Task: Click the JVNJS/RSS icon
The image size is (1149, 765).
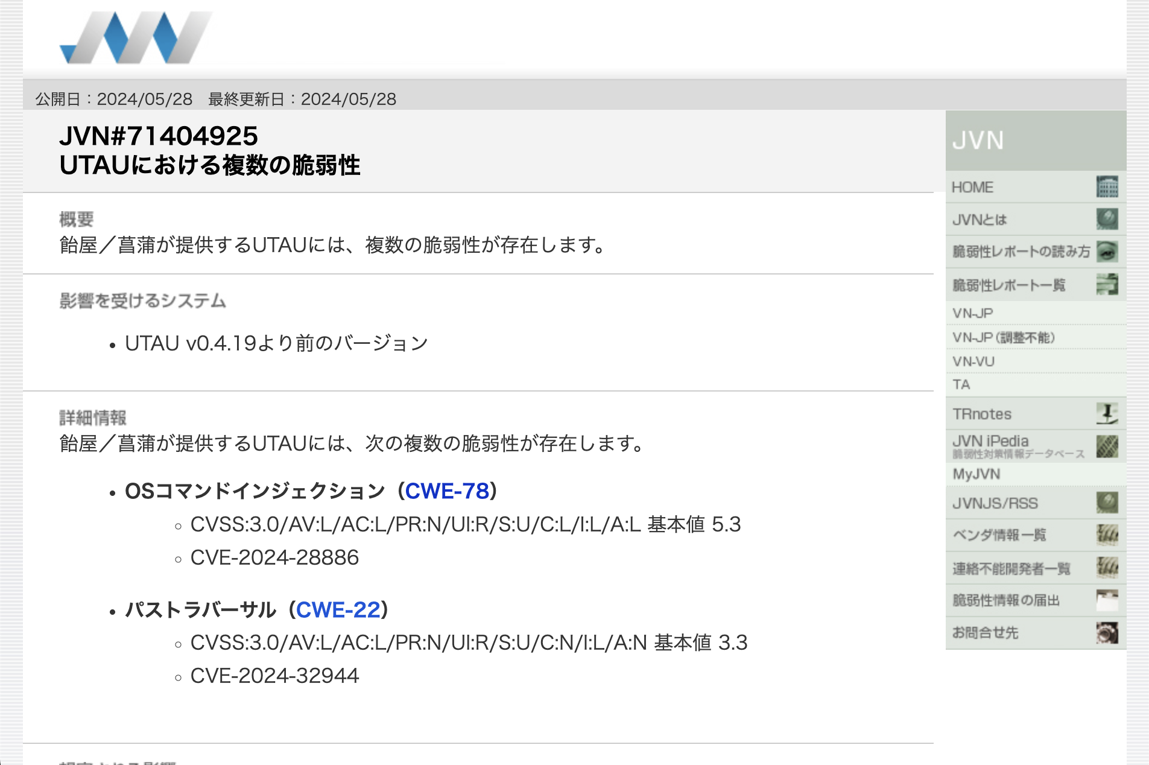Action: (1107, 503)
